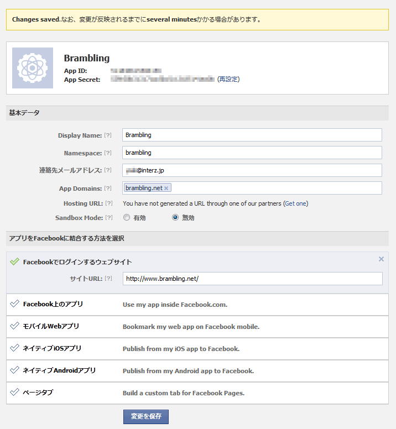Expand the ネイティブiOSアプリ integration row
Screen dimensions: 396x429
[197, 349]
